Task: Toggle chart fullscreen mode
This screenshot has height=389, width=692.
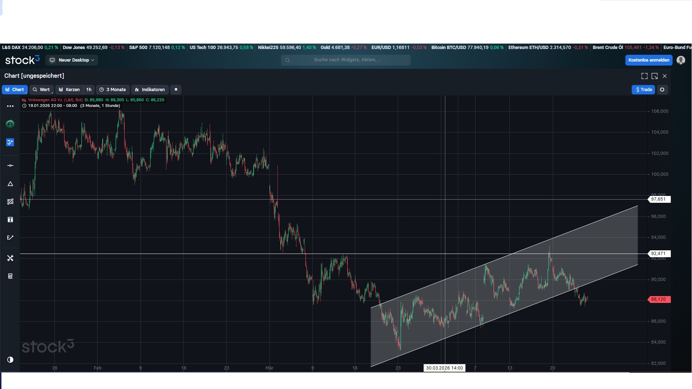Action: pyautogui.click(x=644, y=76)
